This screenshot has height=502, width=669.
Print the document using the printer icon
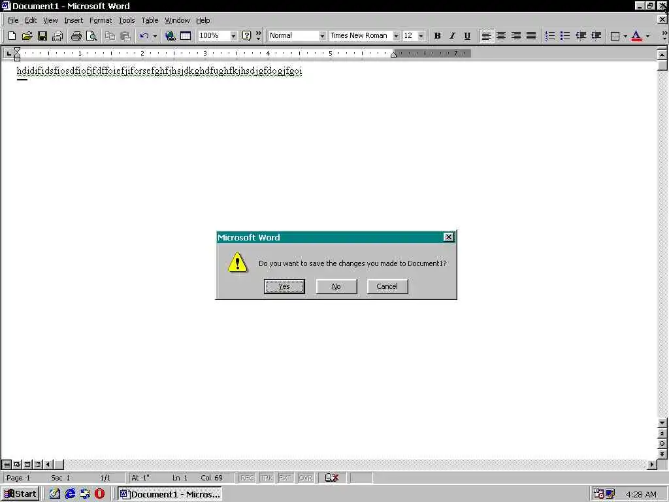pos(76,36)
